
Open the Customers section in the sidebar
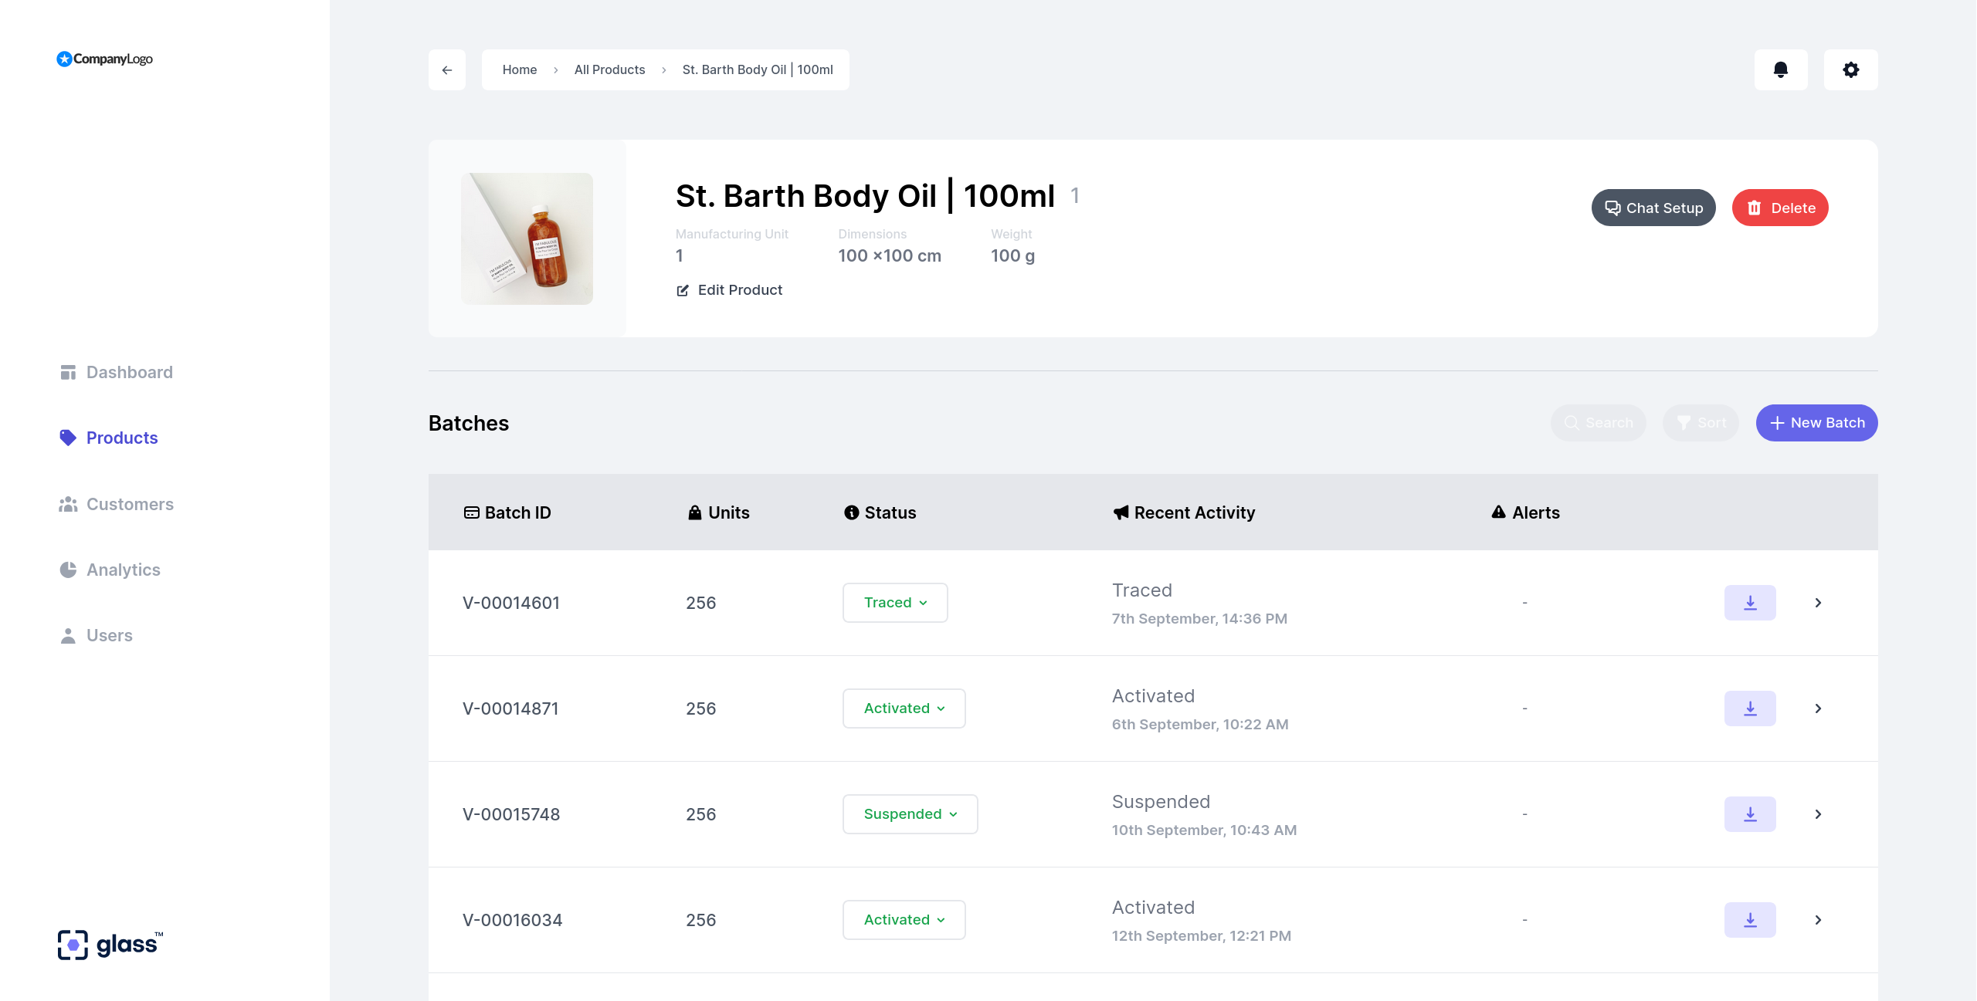coord(130,504)
